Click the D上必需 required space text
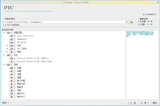The image size is (160, 106). [x=145, y=25]
